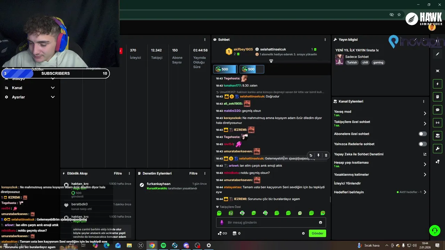Insert the first green emote in emote row
The height and width of the screenshot is (250, 445).
pyautogui.click(x=219, y=213)
